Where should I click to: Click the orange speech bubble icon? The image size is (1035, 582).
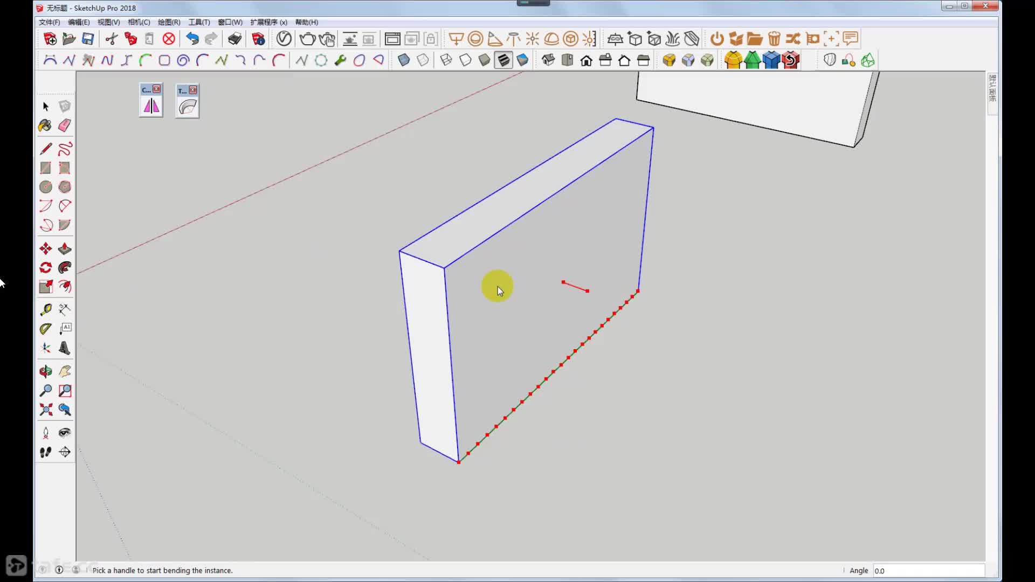(851, 39)
